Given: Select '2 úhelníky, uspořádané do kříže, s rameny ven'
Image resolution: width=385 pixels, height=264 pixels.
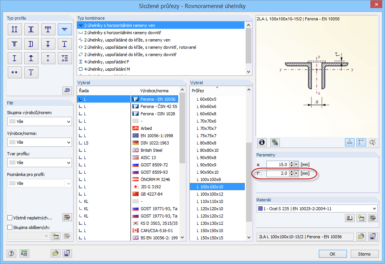Looking at the screenshot, I should point(161,40).
